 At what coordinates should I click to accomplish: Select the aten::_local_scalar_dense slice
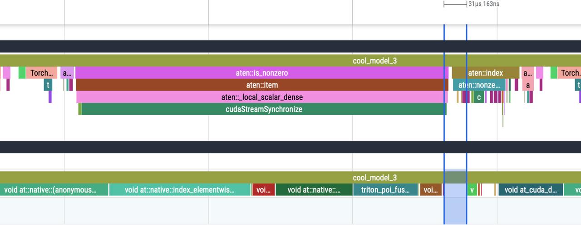coord(261,97)
